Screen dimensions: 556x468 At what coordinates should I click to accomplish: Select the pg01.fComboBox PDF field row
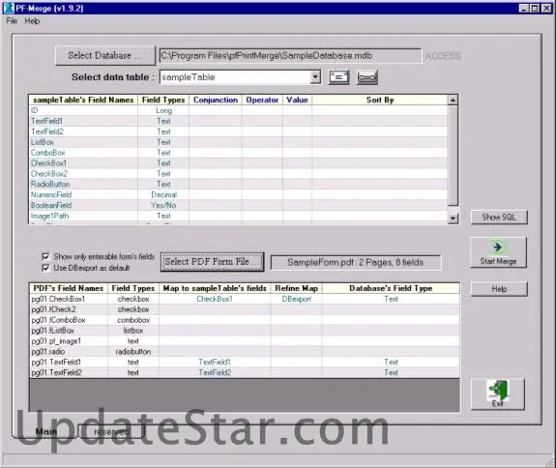(245, 320)
